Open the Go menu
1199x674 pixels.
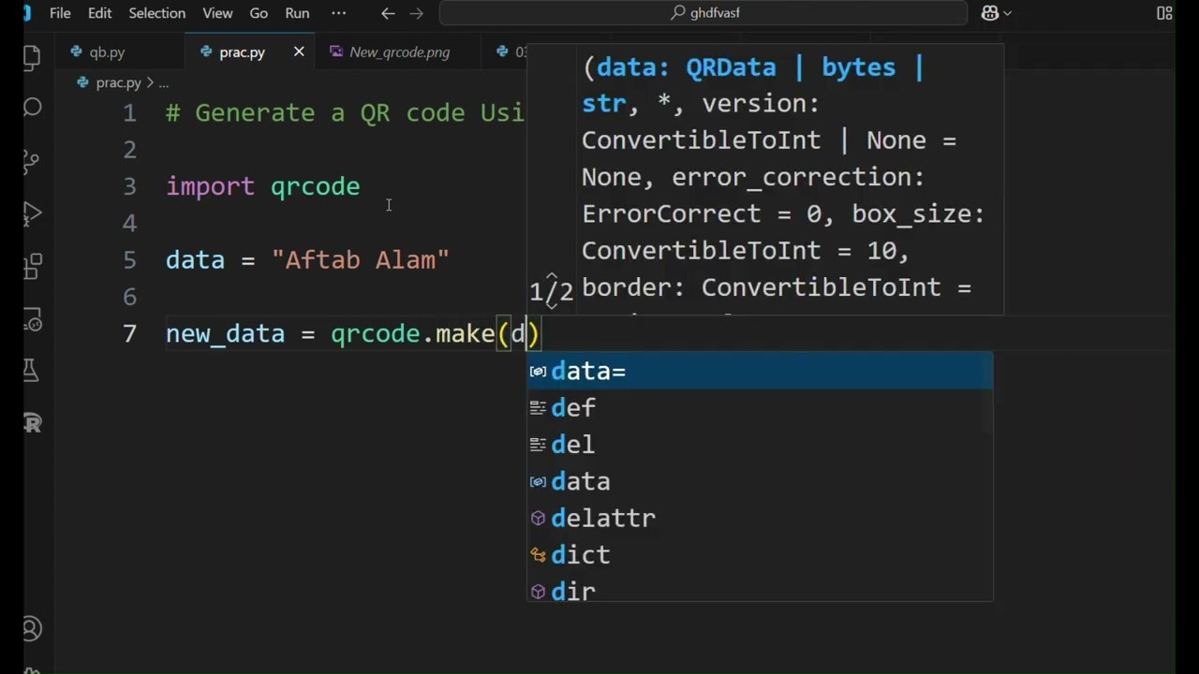point(259,13)
